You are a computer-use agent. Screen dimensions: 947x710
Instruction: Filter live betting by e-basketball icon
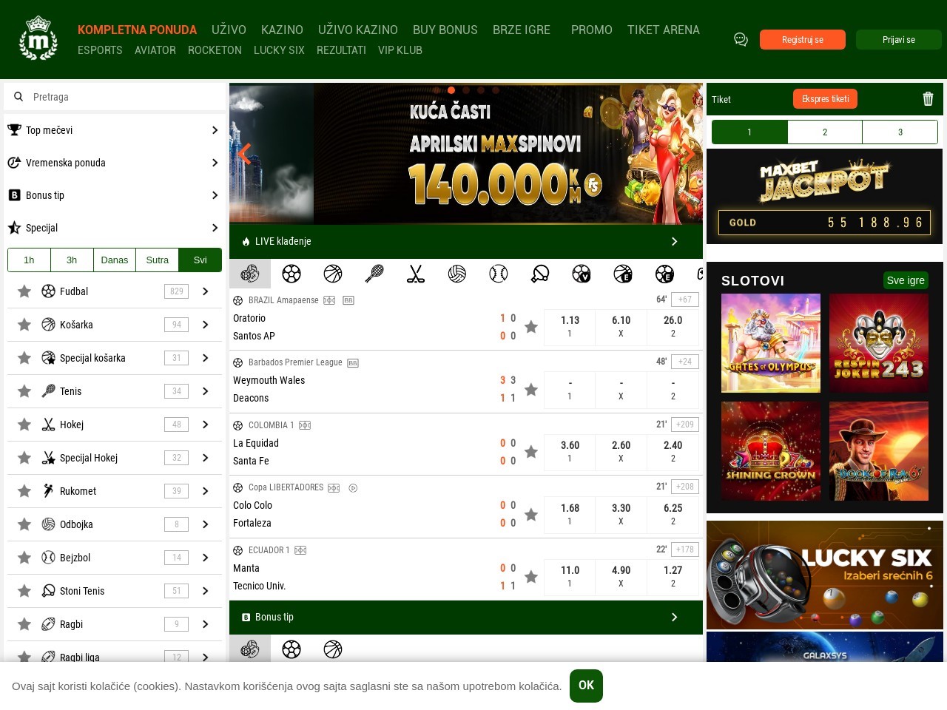(623, 274)
